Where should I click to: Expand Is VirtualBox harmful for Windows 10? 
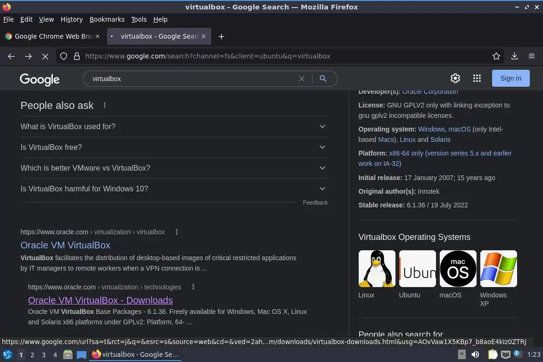[174, 189]
